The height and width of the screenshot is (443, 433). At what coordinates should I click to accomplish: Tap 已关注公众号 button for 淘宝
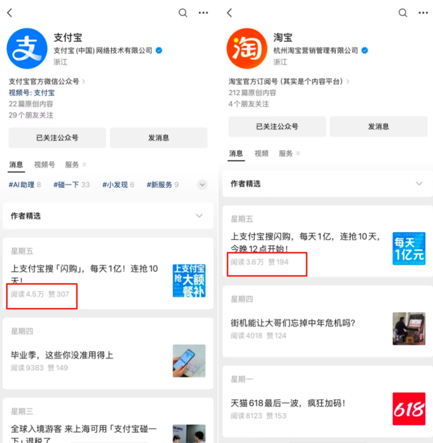click(277, 127)
